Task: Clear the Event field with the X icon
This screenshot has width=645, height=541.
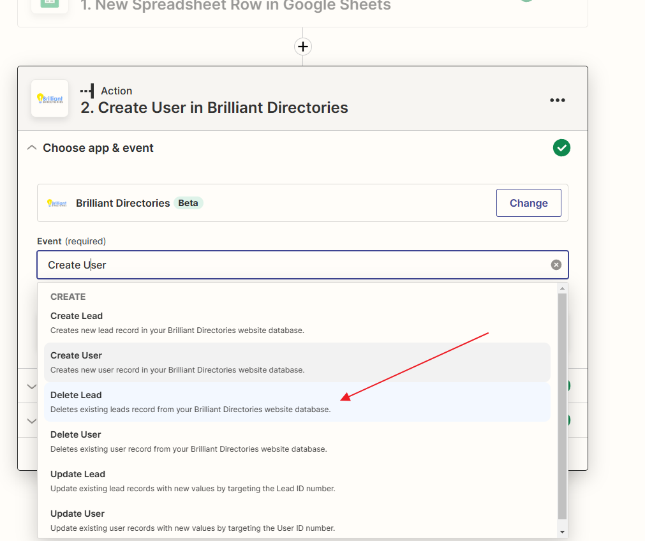Action: pyautogui.click(x=556, y=265)
